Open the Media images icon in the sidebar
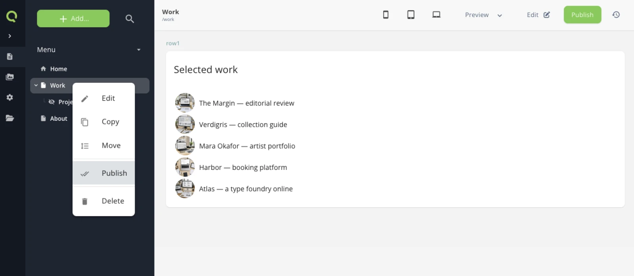 (x=10, y=77)
